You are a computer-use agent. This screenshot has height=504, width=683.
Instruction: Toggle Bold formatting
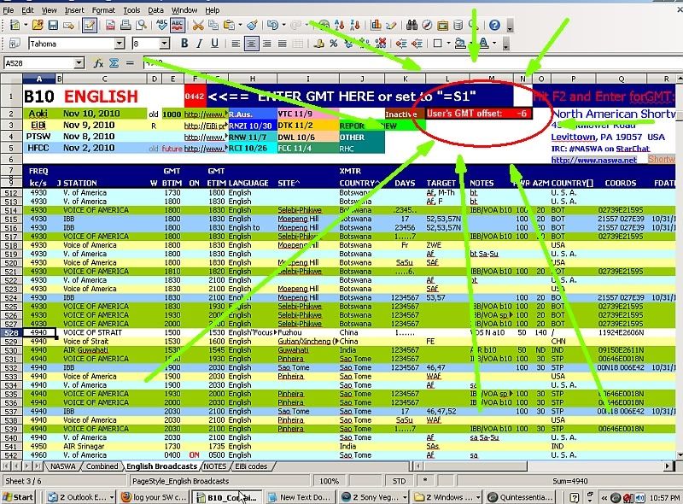tap(183, 43)
